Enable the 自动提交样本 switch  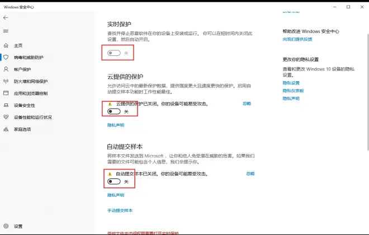click(114, 181)
